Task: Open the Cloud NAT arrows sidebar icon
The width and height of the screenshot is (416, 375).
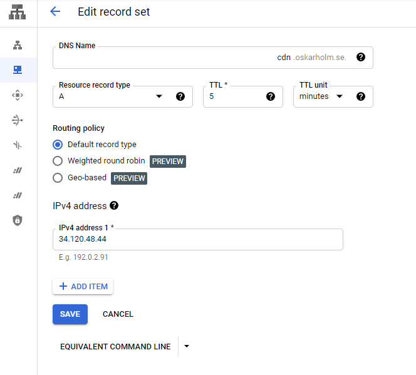Action: coord(18,120)
